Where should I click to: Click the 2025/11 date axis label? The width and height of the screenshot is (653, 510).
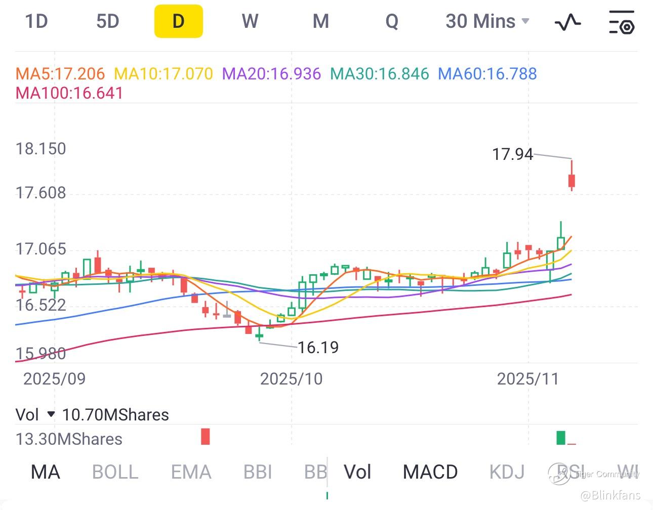coord(528,379)
